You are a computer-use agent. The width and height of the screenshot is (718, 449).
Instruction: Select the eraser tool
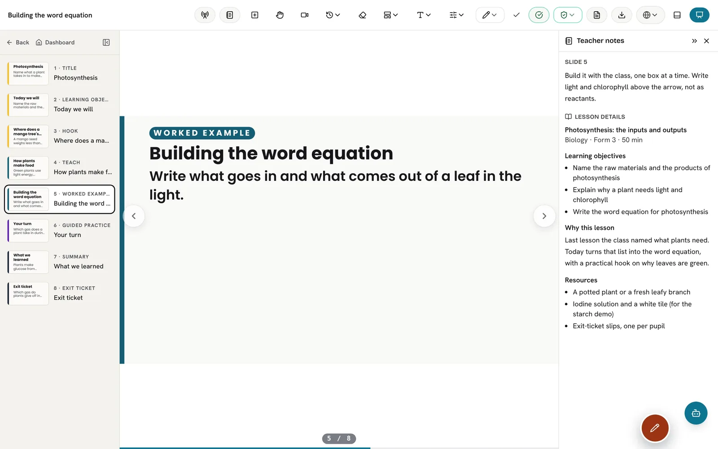pos(363,15)
